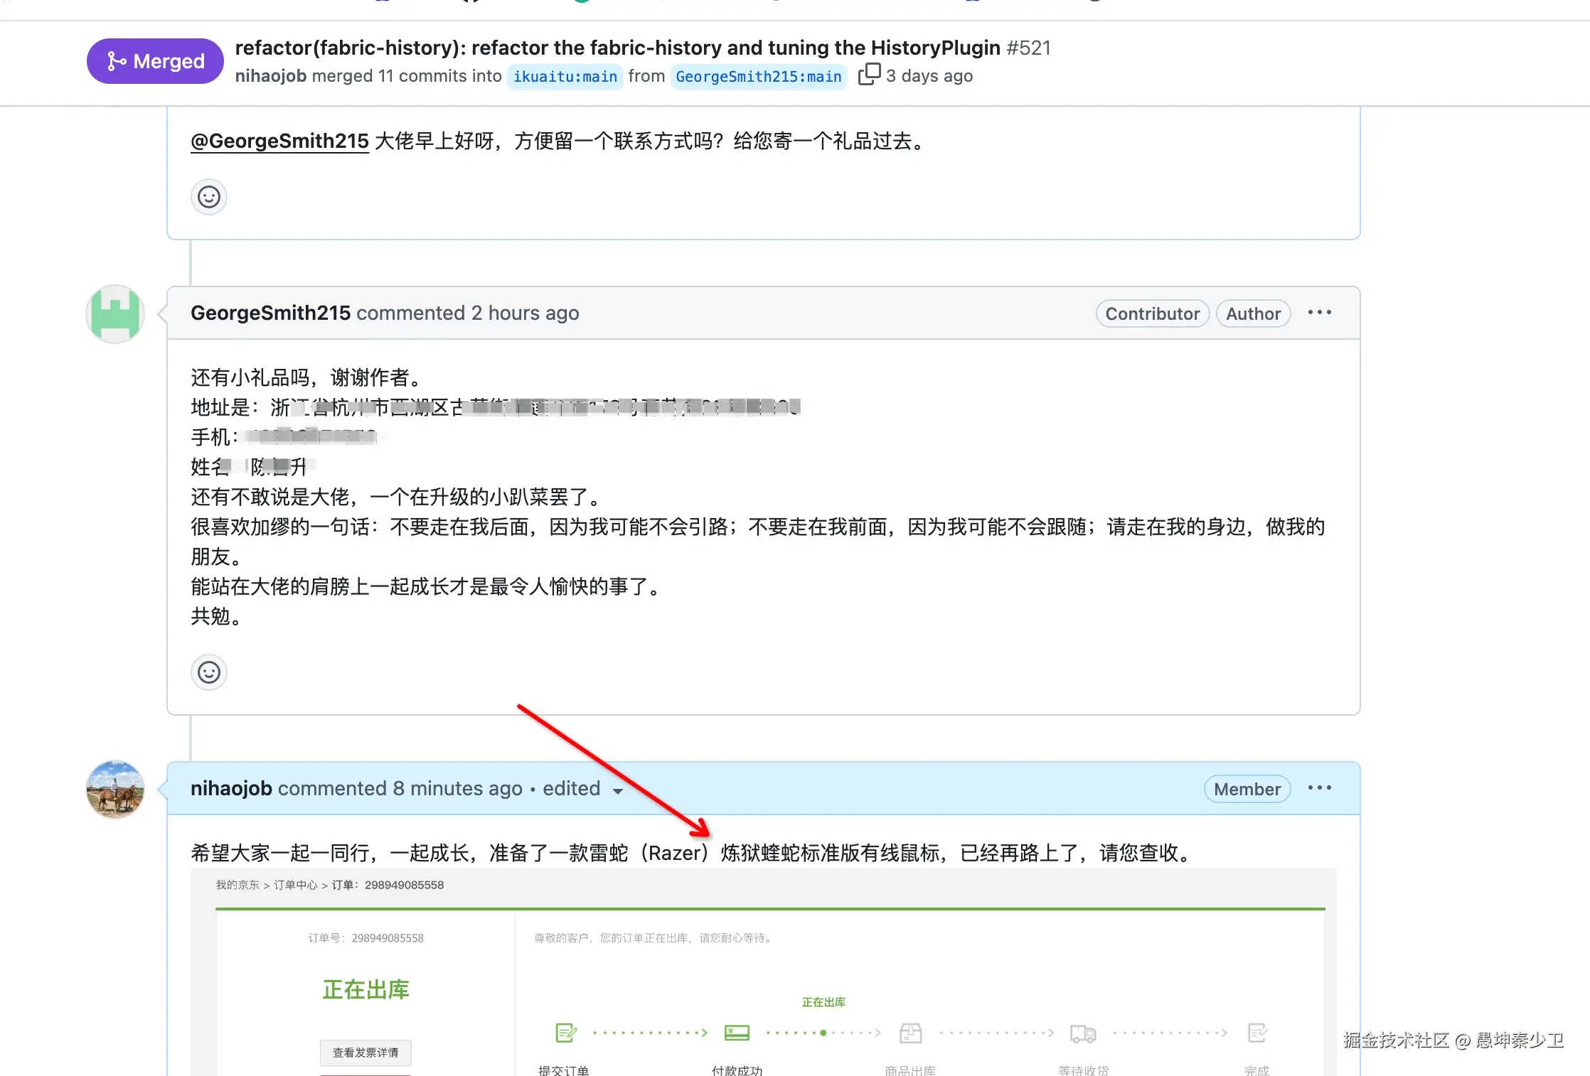Screen dimensions: 1590x1076
Task: Copy branch info with the copy icon
Action: 869,74
